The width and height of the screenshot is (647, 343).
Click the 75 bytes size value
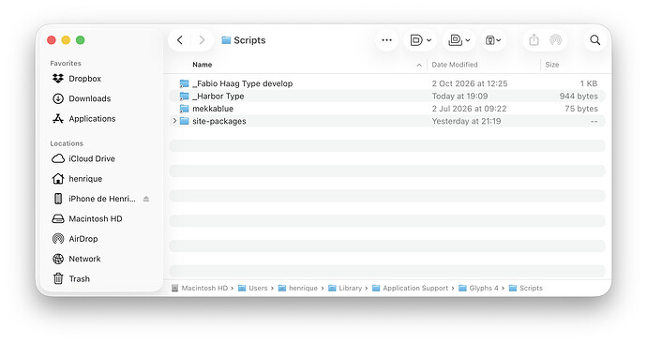tap(581, 109)
